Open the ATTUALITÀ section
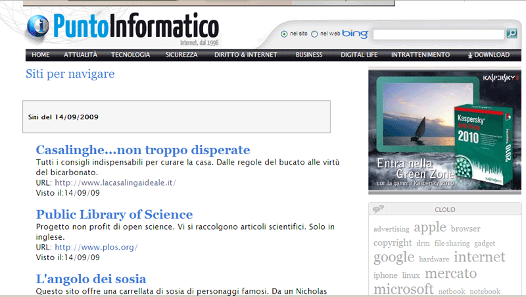 tap(80, 55)
